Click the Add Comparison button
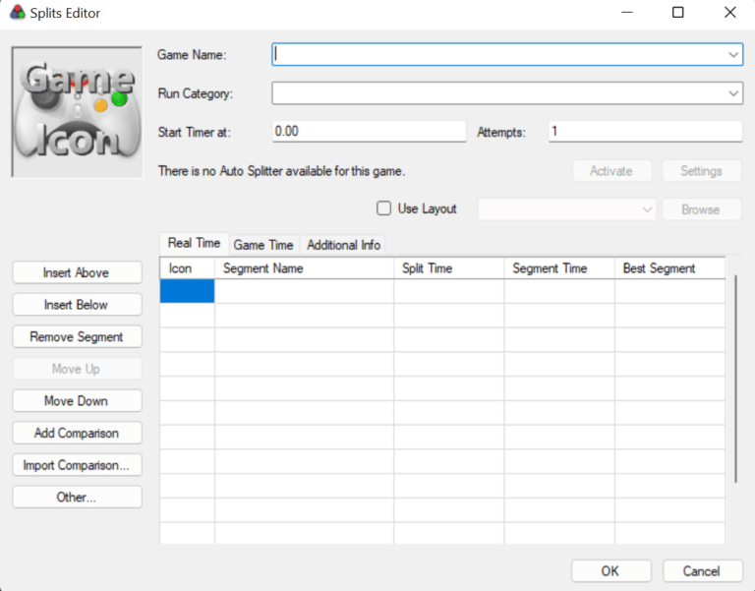755x591 pixels. 77,433
